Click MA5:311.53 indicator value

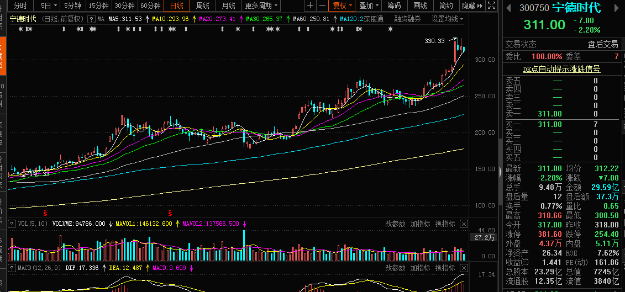coord(125,19)
